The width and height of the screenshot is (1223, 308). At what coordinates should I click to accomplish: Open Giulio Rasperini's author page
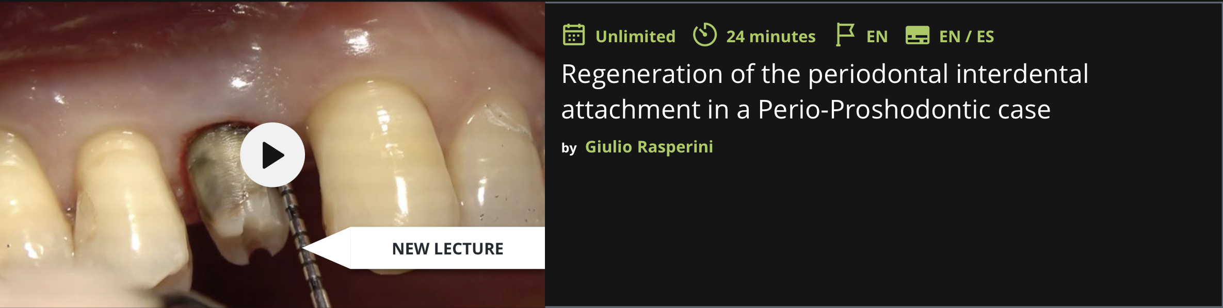click(x=649, y=147)
